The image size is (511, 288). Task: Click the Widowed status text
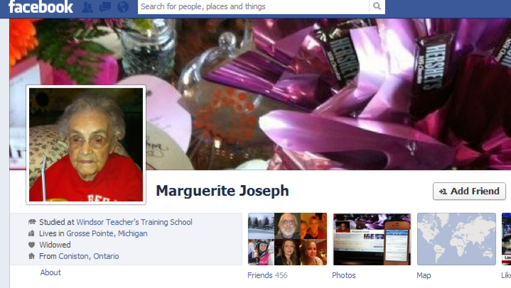tap(55, 245)
